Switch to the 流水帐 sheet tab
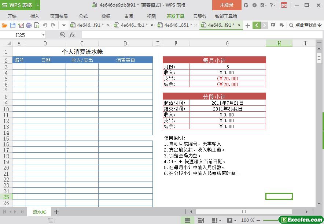Screen dimensions: 324x224 pos(39,212)
